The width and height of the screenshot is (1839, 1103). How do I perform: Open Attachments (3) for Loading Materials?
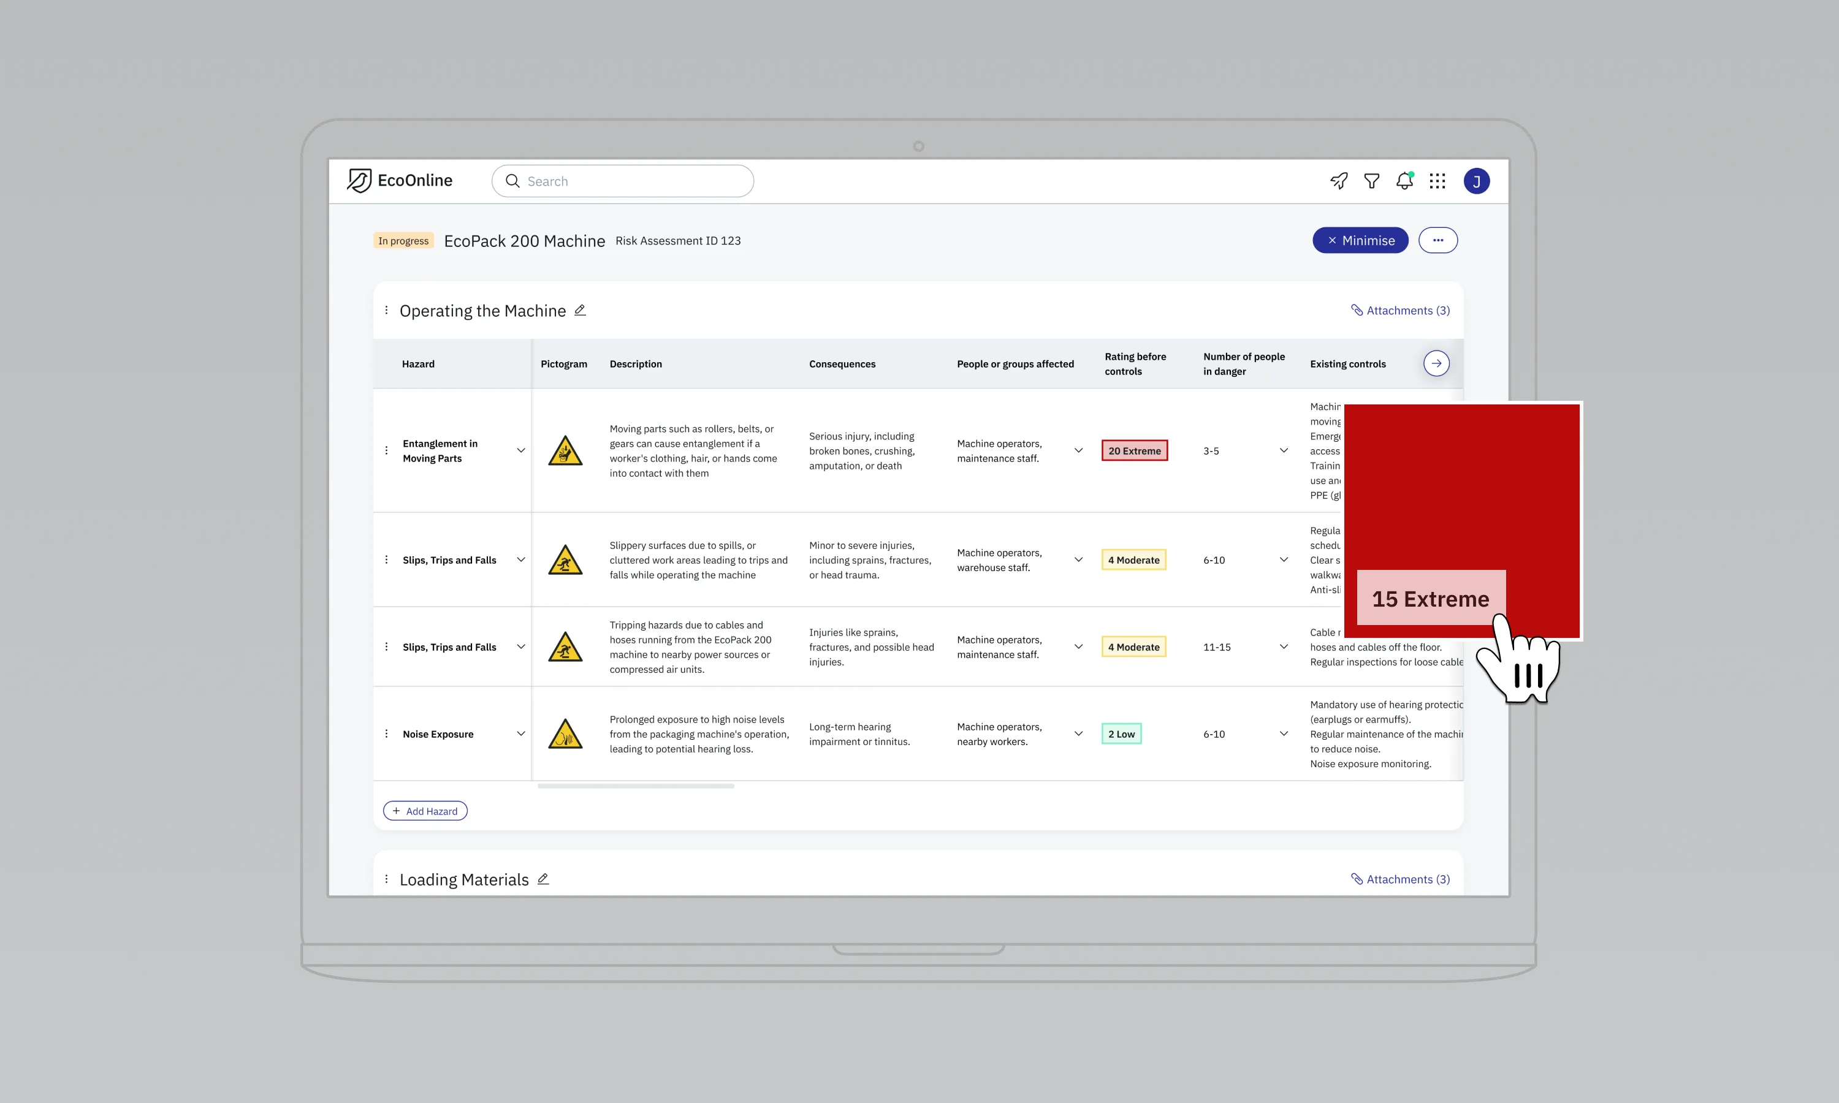click(1399, 879)
